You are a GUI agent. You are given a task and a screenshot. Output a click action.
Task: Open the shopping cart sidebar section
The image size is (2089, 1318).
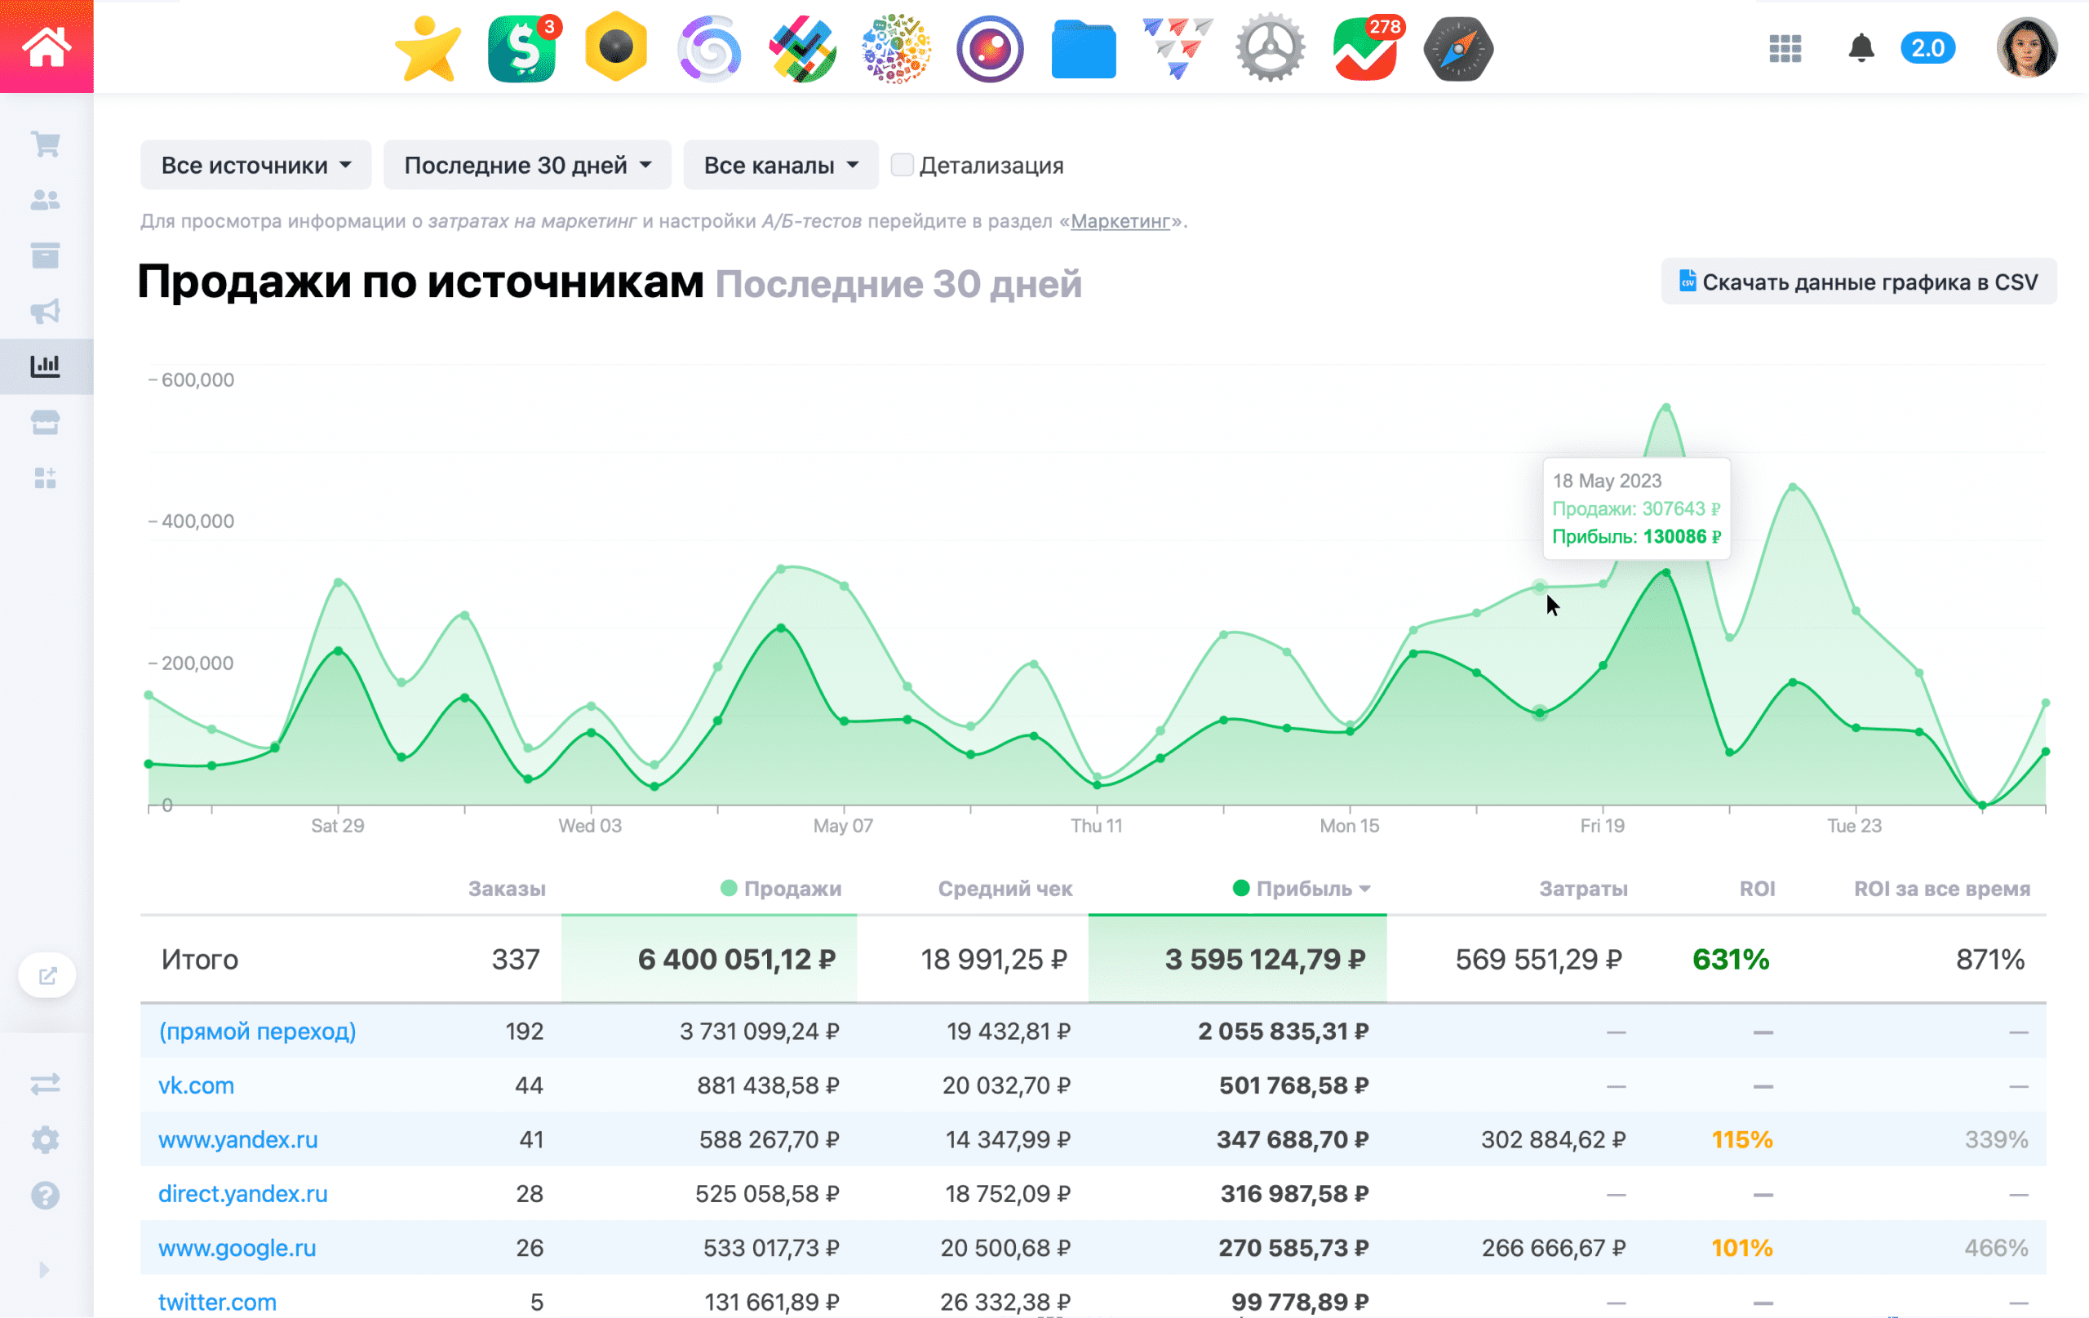pyautogui.click(x=45, y=144)
